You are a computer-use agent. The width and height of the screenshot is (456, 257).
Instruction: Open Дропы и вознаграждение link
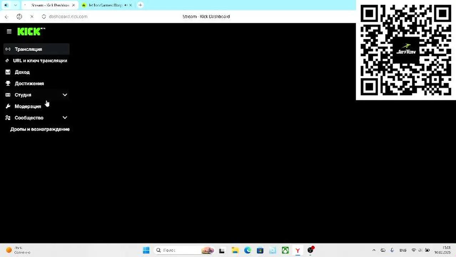click(40, 129)
